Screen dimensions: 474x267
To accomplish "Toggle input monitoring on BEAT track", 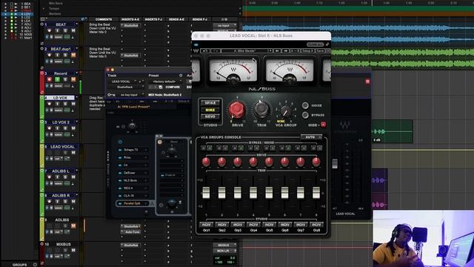I will click(57, 31).
